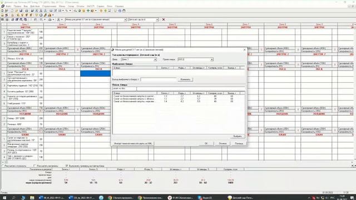
Task: Click the Отмена button
Action: tap(222, 143)
